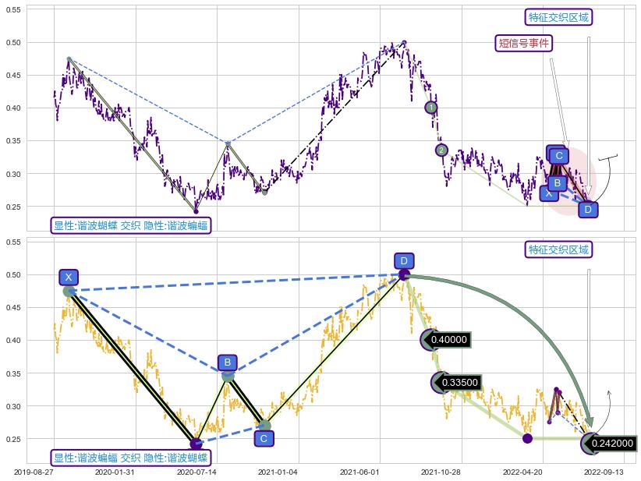Select the 0.242000 price target tag

click(x=611, y=444)
